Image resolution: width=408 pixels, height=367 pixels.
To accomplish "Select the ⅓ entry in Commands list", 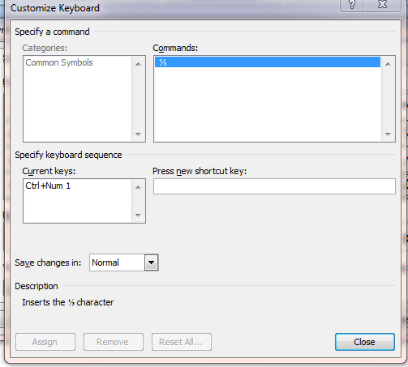I will (268, 62).
